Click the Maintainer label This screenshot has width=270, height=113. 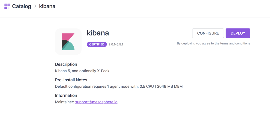pos(64,102)
